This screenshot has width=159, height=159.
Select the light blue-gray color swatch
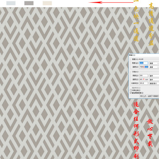tap(11, 3)
